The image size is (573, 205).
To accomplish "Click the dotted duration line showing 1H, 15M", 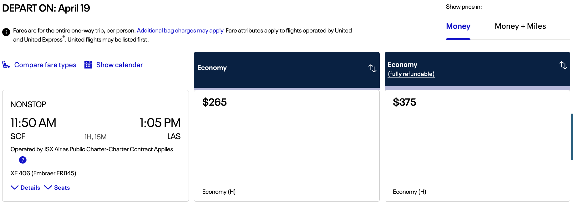I will click(x=95, y=136).
